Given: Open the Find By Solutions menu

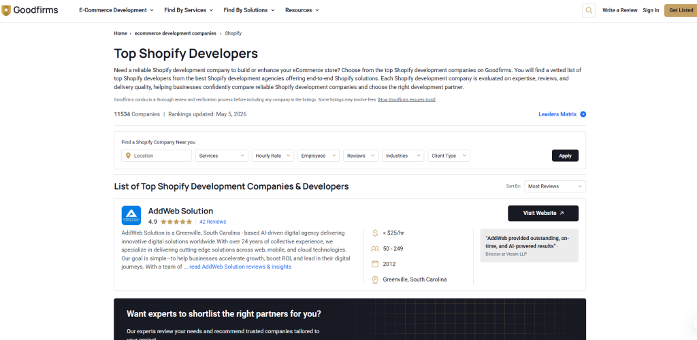Looking at the screenshot, I should [x=249, y=10].
